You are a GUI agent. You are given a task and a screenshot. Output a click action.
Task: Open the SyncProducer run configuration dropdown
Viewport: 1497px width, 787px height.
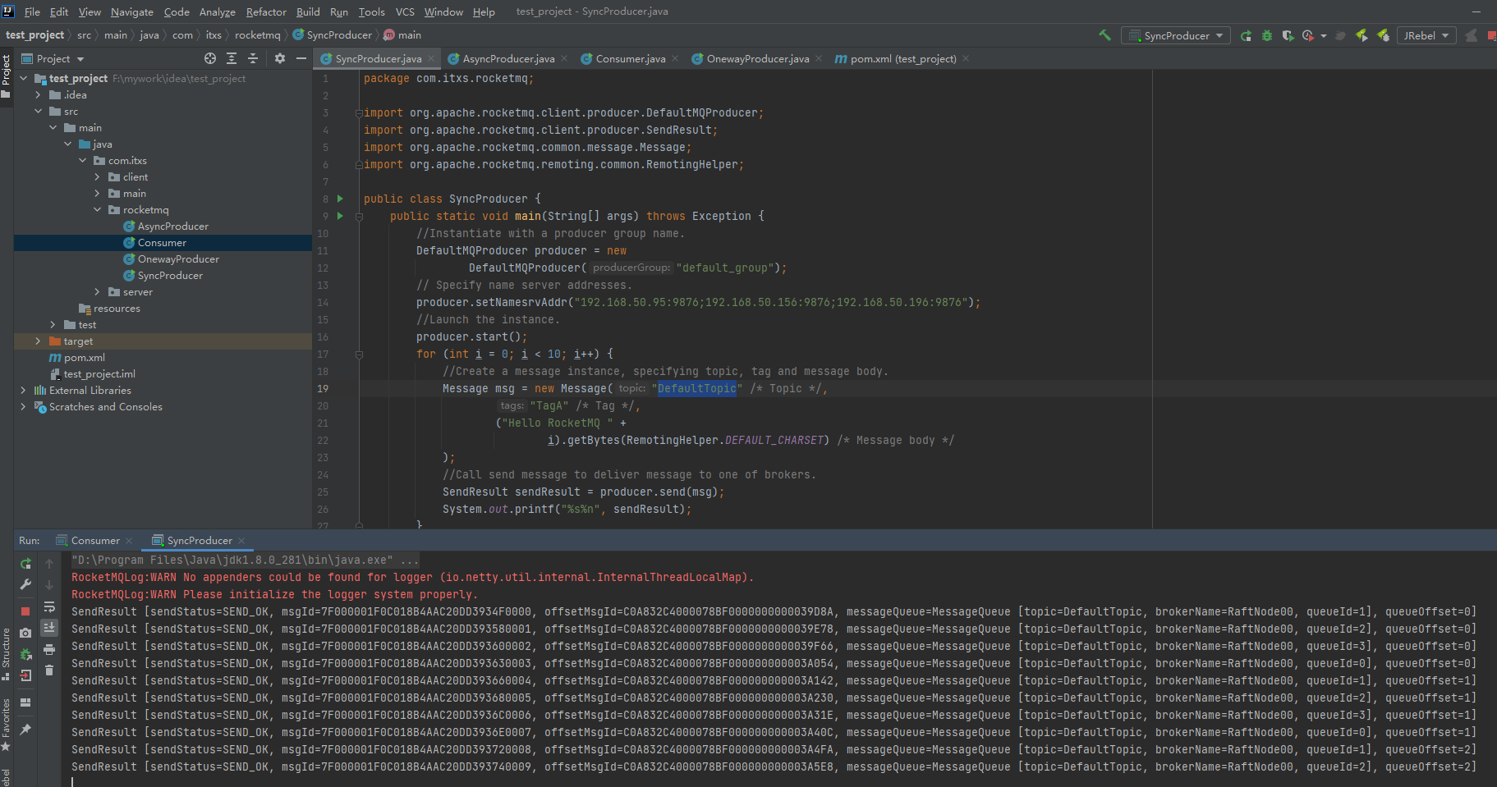(1176, 35)
